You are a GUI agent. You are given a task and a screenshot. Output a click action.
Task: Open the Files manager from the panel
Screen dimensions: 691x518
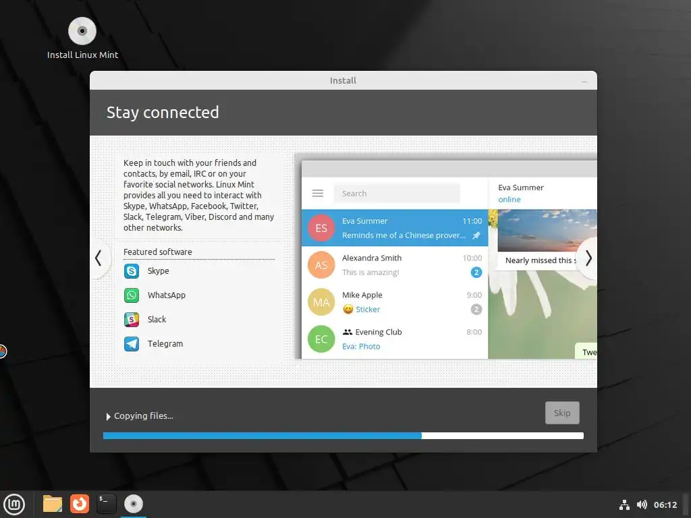coord(53,504)
